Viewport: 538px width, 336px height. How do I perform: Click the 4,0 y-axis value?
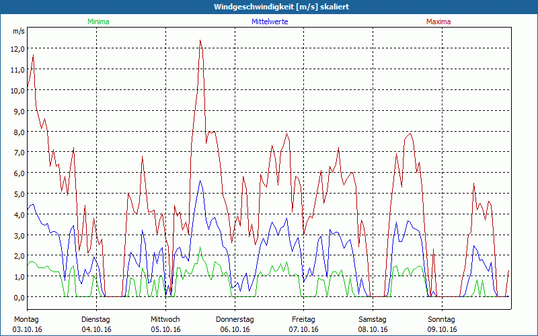pos(20,215)
